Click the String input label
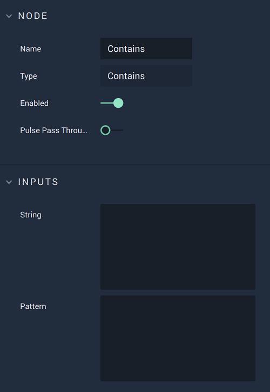The height and width of the screenshot is (392, 270). pos(31,215)
